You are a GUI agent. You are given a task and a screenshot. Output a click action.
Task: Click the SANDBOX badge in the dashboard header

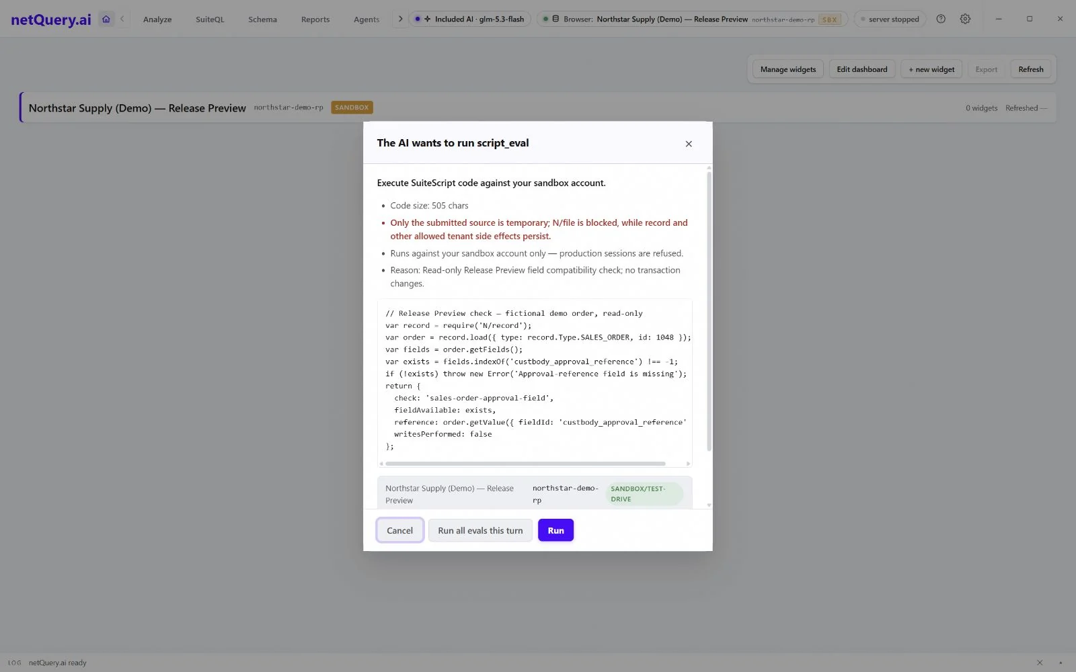(352, 108)
